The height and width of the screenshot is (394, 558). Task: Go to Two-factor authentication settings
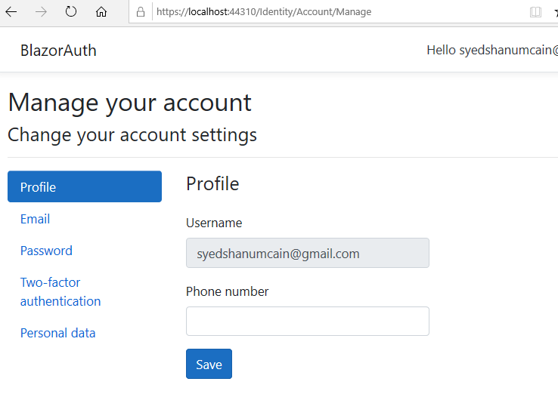click(60, 291)
